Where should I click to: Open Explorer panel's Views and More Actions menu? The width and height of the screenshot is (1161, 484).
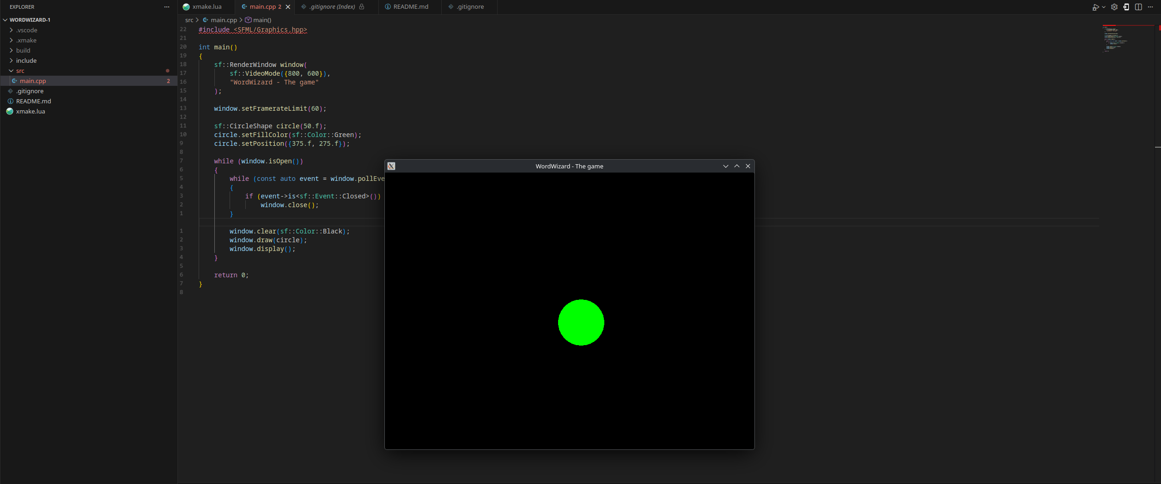click(167, 7)
